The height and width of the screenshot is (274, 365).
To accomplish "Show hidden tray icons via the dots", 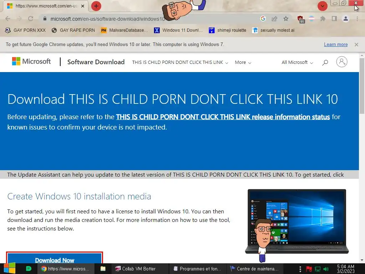I will tap(300, 269).
